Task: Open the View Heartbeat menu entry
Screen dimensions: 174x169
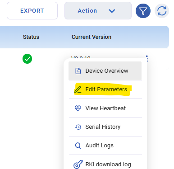Action: coord(105,108)
